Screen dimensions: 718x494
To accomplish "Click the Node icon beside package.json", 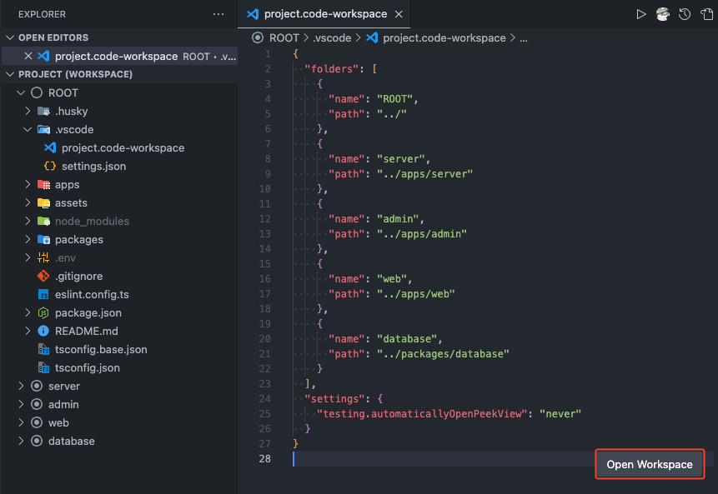I will (x=43, y=313).
